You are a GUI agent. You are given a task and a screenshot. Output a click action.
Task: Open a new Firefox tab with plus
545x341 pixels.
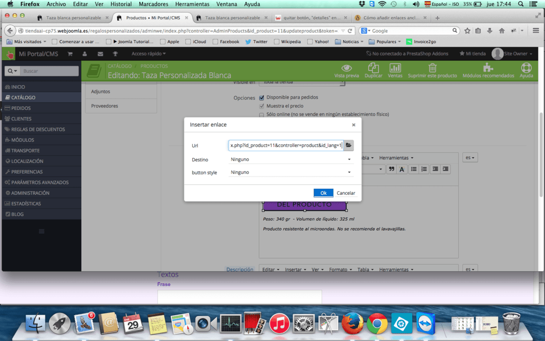click(x=437, y=18)
